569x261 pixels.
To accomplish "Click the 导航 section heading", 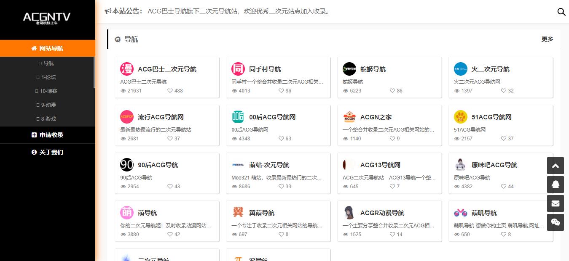I will coord(131,39).
